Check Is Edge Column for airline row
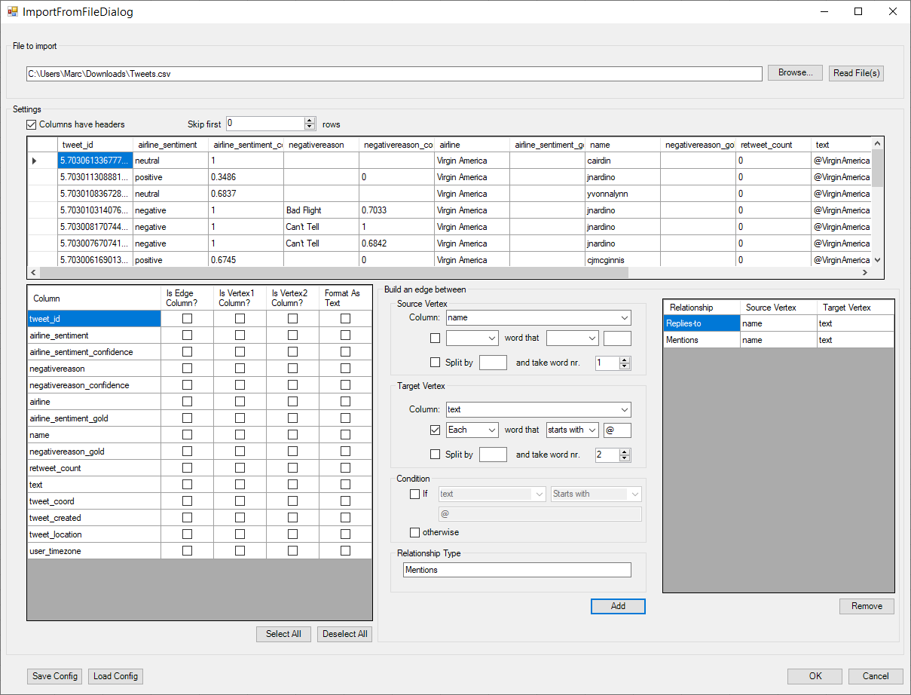 click(187, 402)
